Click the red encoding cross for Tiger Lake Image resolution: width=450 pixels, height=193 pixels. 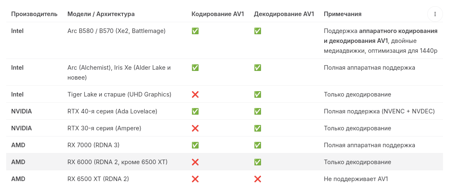(195, 94)
